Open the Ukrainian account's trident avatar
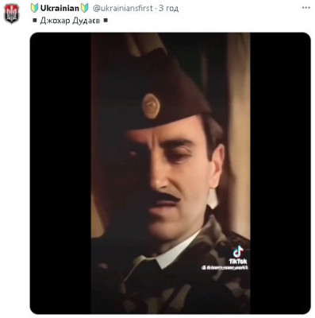 (x=12, y=14)
